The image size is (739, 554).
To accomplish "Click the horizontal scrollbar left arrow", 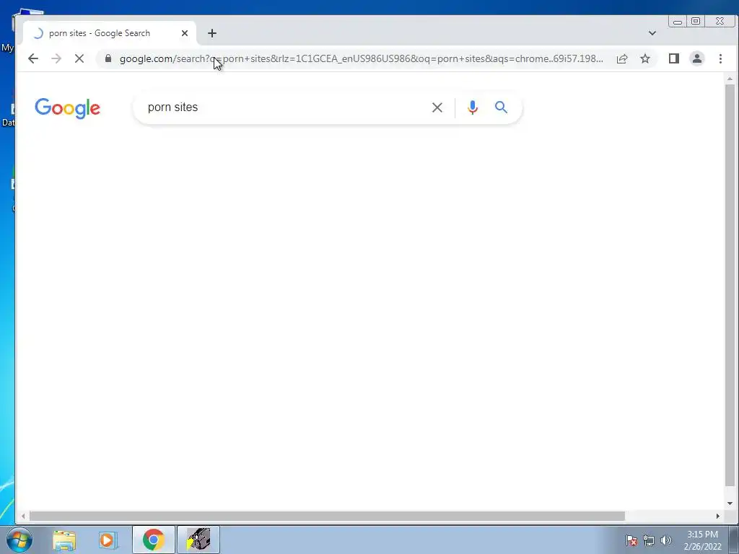I will (23, 516).
